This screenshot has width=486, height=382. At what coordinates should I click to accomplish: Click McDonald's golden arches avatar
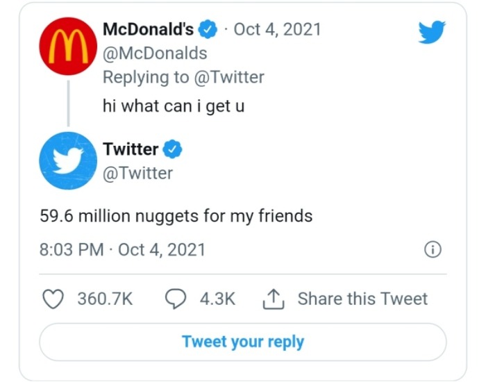[x=67, y=47]
